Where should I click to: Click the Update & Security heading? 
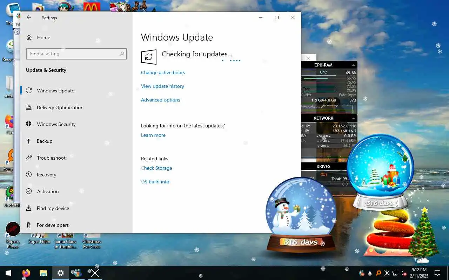click(x=46, y=70)
